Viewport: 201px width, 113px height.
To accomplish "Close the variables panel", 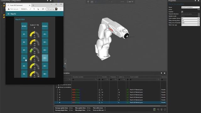I will point(165,73).
